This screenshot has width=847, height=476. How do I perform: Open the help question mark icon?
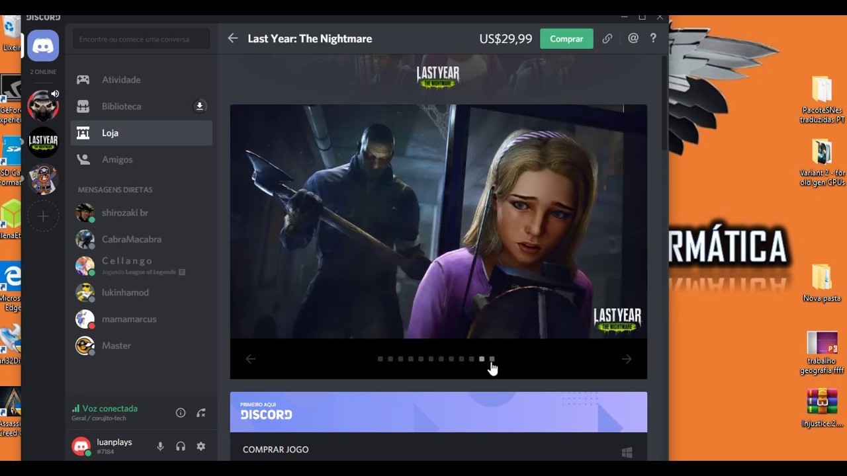[653, 38]
